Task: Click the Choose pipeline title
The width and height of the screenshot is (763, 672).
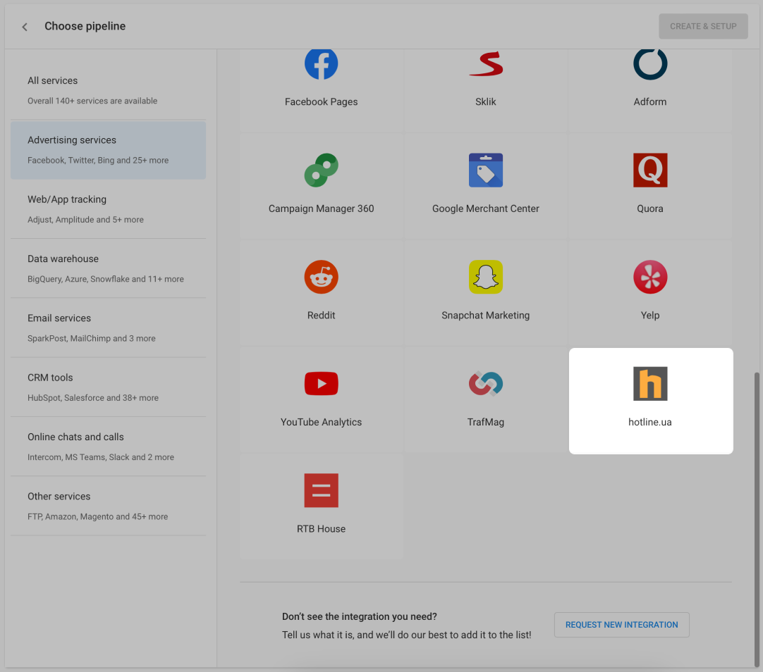Action: tap(85, 26)
